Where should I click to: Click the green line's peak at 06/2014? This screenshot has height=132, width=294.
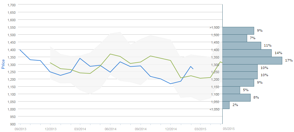coord(110,54)
